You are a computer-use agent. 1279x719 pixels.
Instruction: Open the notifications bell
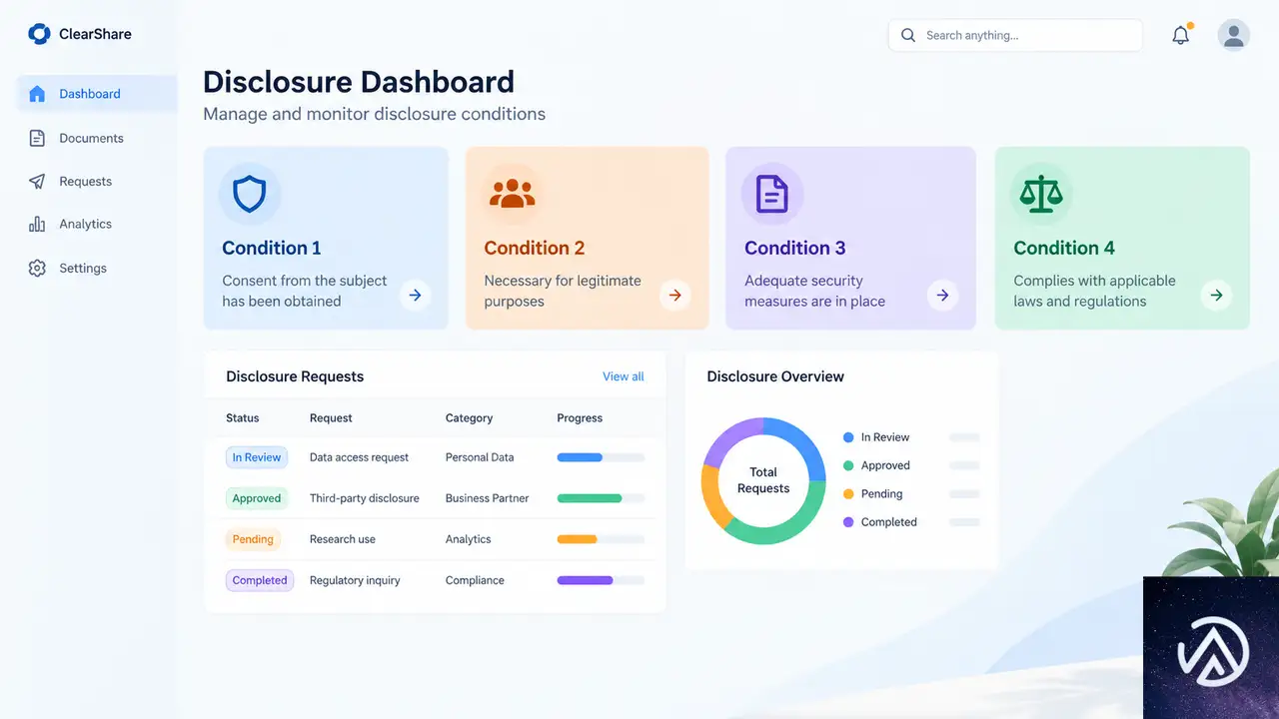click(x=1181, y=35)
